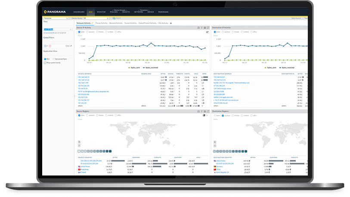This screenshot has width=350, height=197.
Task: Open the Time range dropdown
Action: [58, 29]
